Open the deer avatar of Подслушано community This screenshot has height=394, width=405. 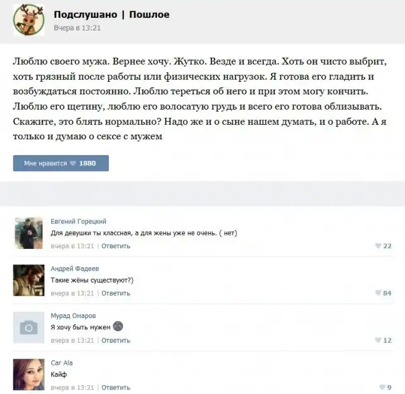[28, 20]
